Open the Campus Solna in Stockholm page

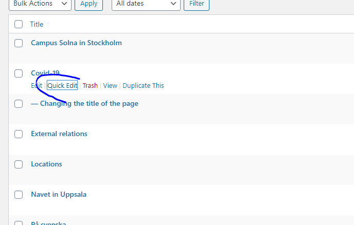(76, 43)
